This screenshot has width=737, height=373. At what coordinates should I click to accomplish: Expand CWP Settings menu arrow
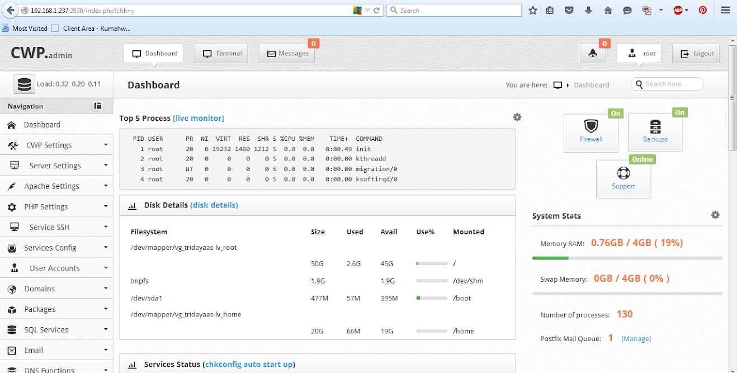106,145
